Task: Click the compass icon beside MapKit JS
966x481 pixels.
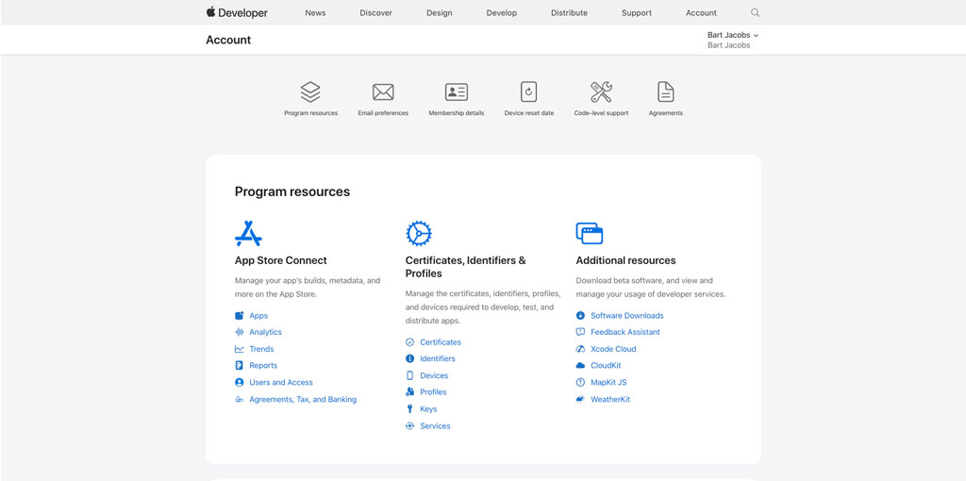Action: coord(580,383)
